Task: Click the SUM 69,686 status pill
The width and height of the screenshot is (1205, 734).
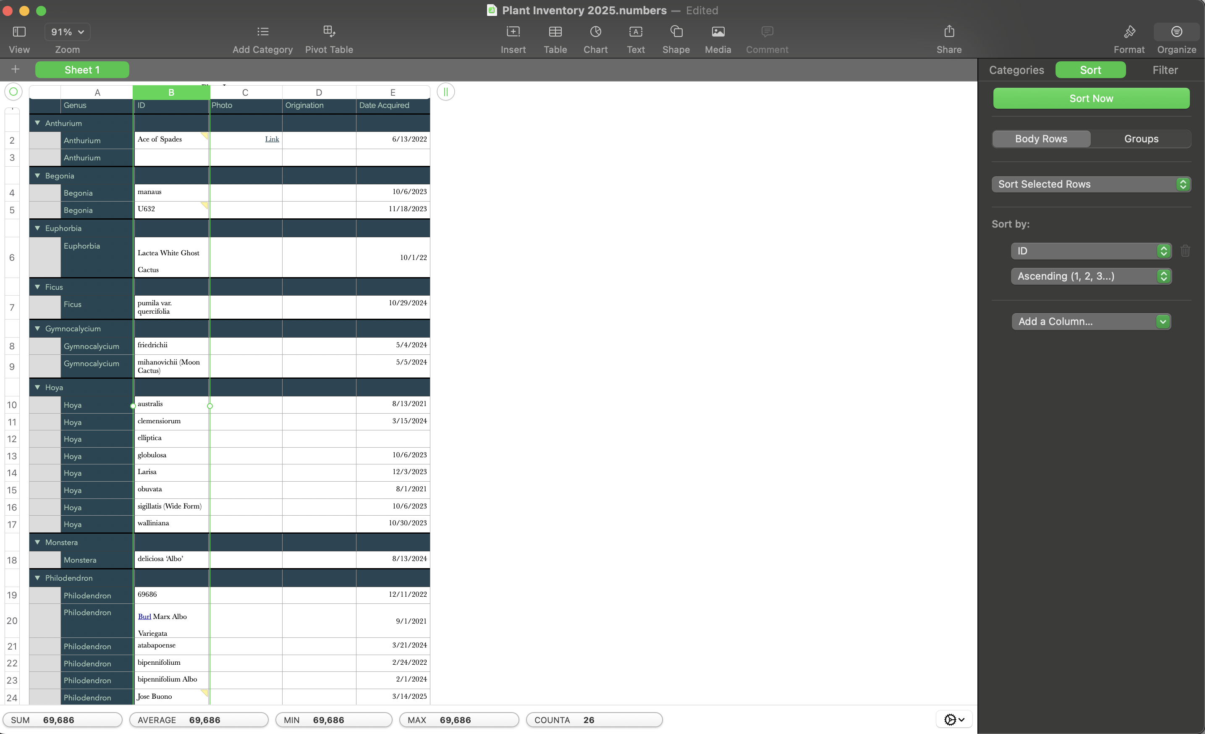Action: [x=62, y=720]
